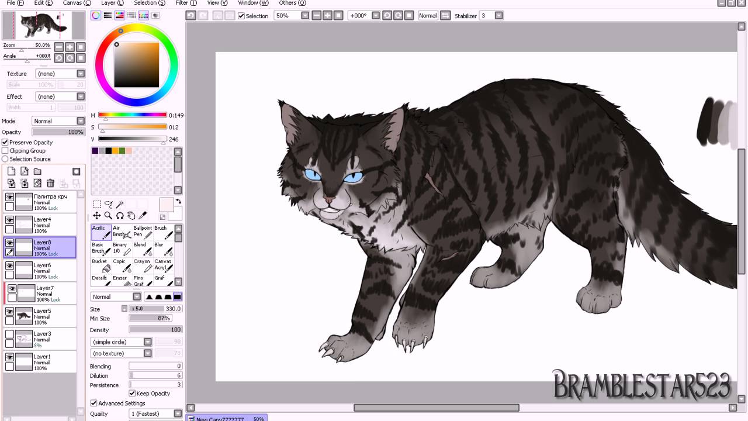Open the Selection menu
The width and height of the screenshot is (748, 421).
pos(150,3)
